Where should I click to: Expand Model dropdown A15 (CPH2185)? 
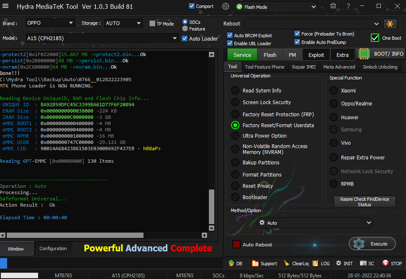(x=102, y=38)
